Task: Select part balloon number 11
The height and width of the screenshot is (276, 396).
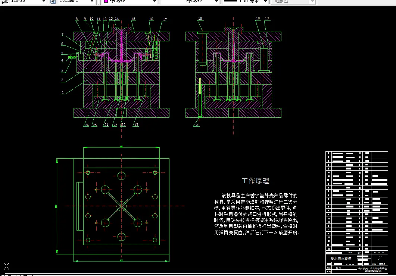Action: [x=99, y=19]
